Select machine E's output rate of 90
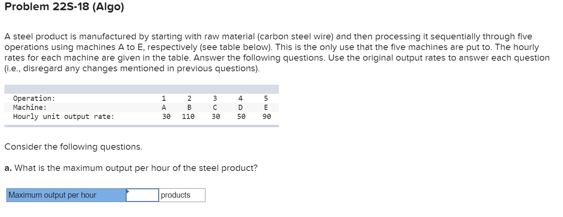 pos(266,117)
